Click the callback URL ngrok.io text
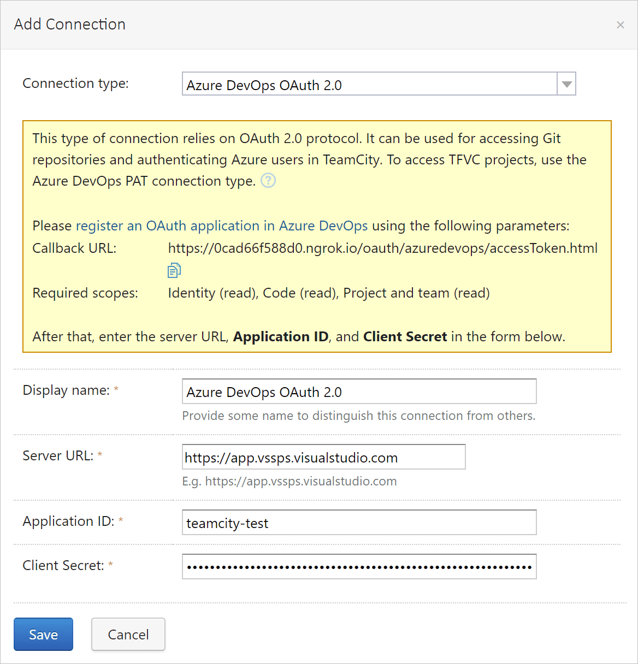The image size is (638, 664). coord(383,248)
